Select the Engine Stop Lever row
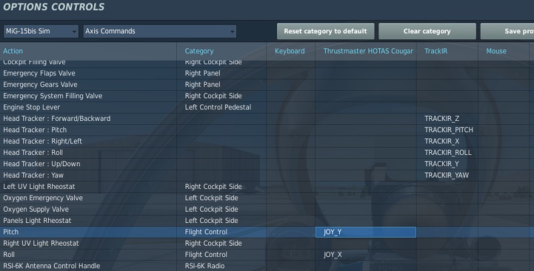This screenshot has width=534, height=271. coord(267,107)
